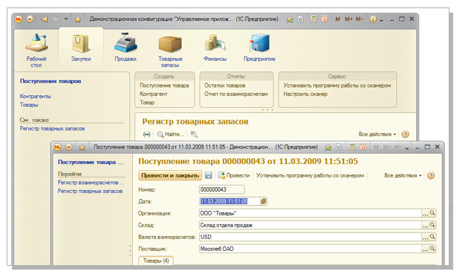
Task: Click the 1C logo in main window title bar
Action: [19, 19]
